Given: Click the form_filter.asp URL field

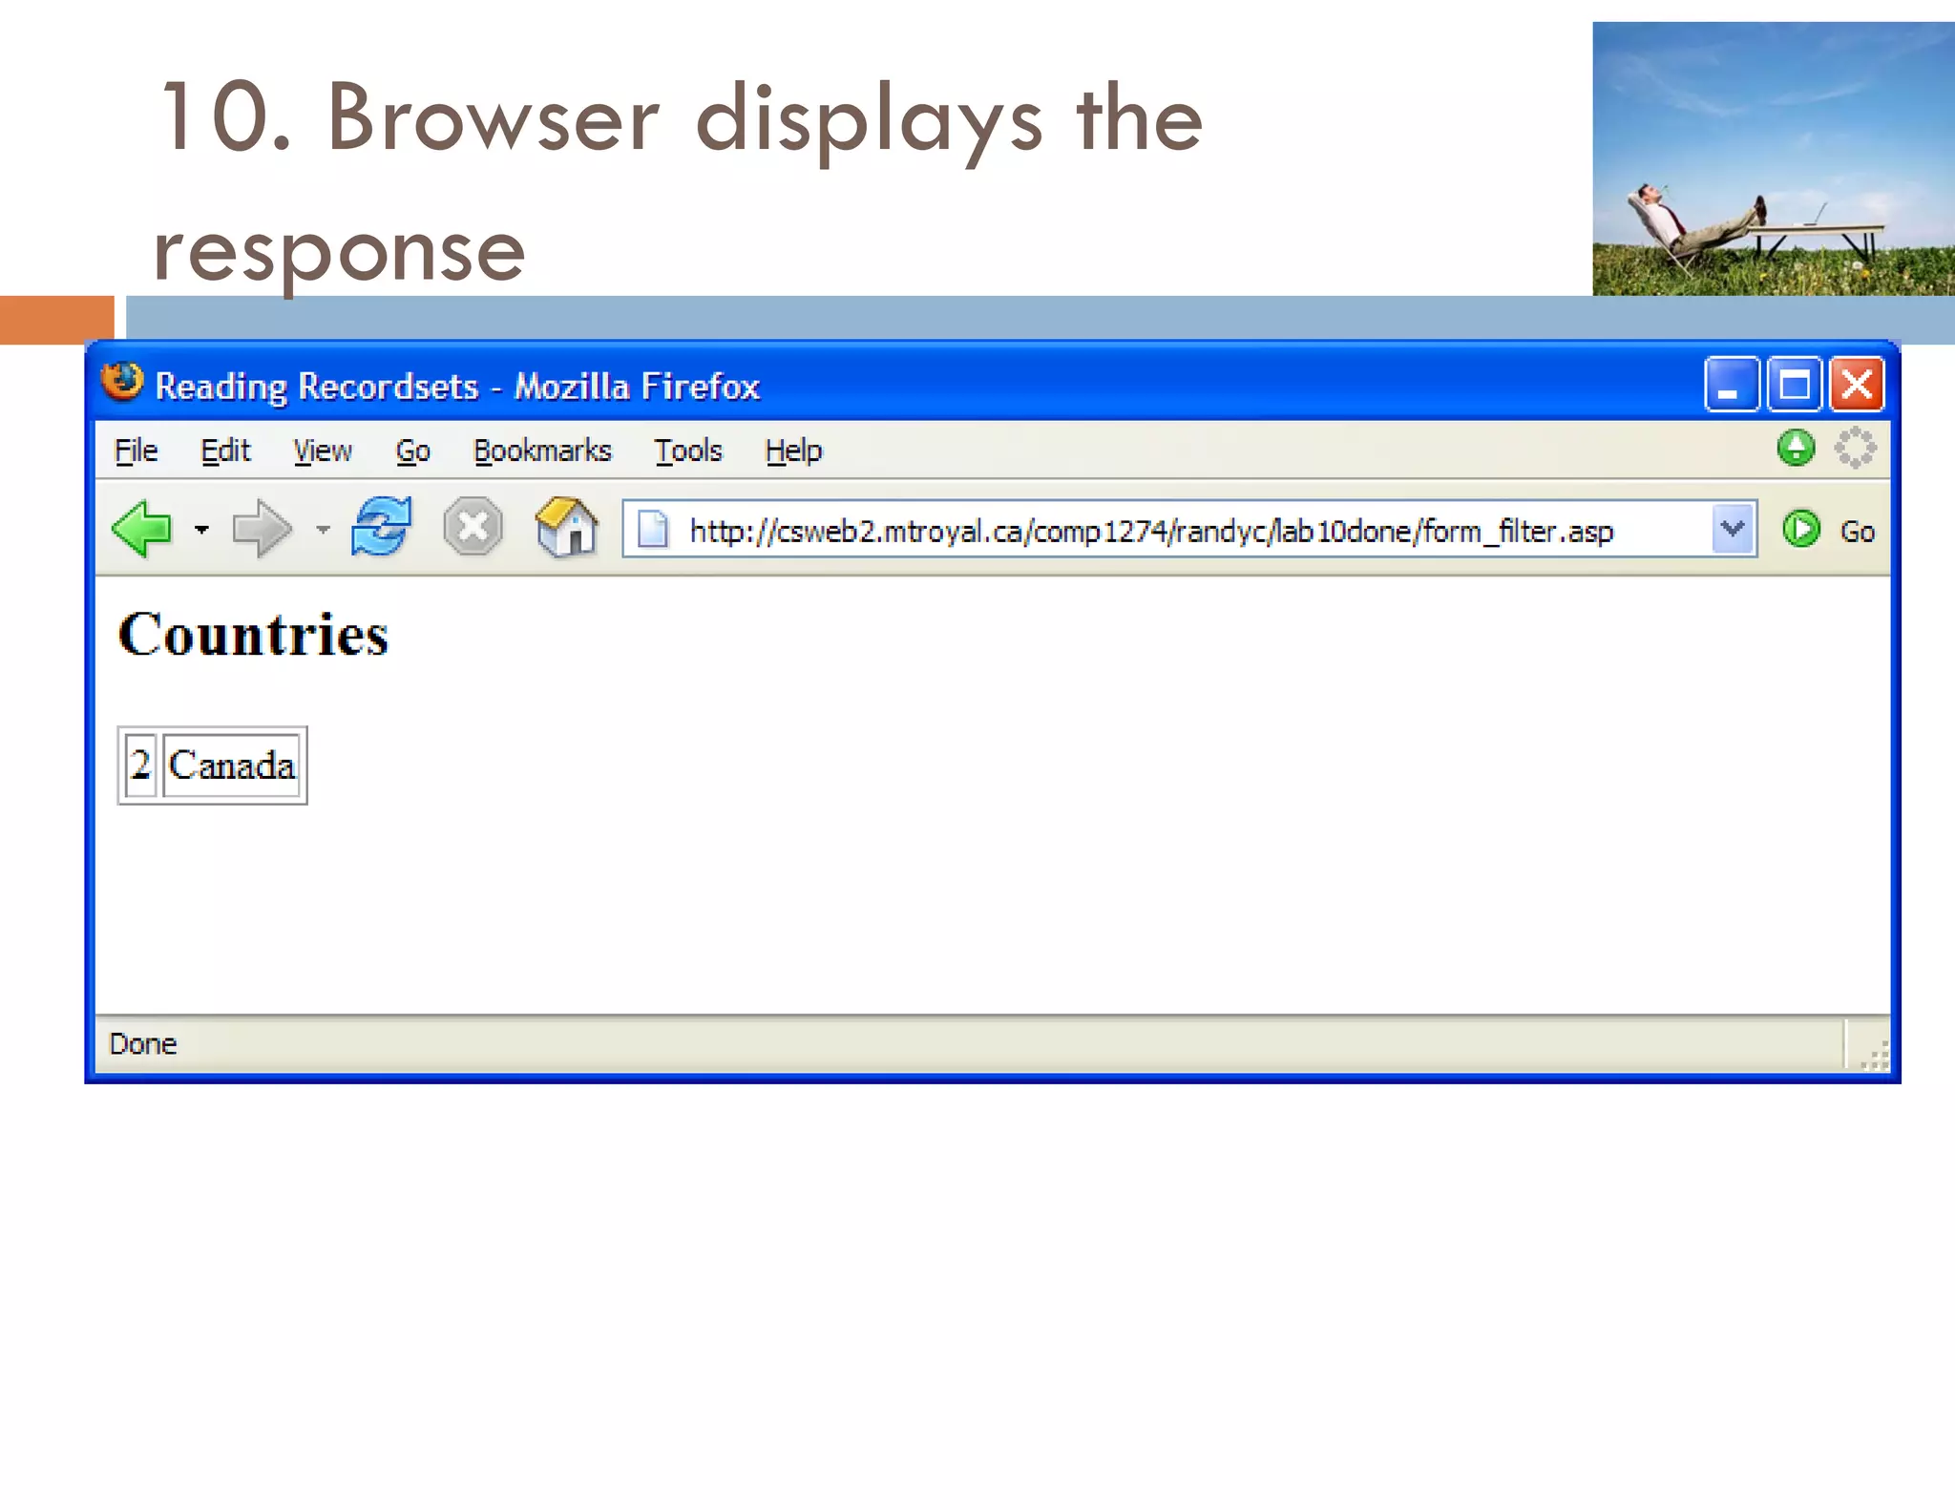Looking at the screenshot, I should pos(1189,529).
